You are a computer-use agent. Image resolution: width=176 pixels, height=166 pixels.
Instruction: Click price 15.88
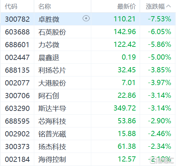[x=127, y=134]
